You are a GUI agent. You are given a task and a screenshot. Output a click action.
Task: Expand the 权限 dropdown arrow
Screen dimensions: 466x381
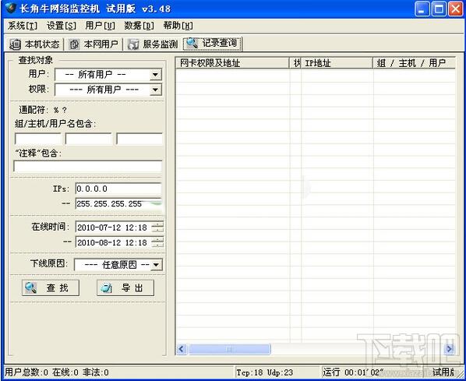coord(156,90)
